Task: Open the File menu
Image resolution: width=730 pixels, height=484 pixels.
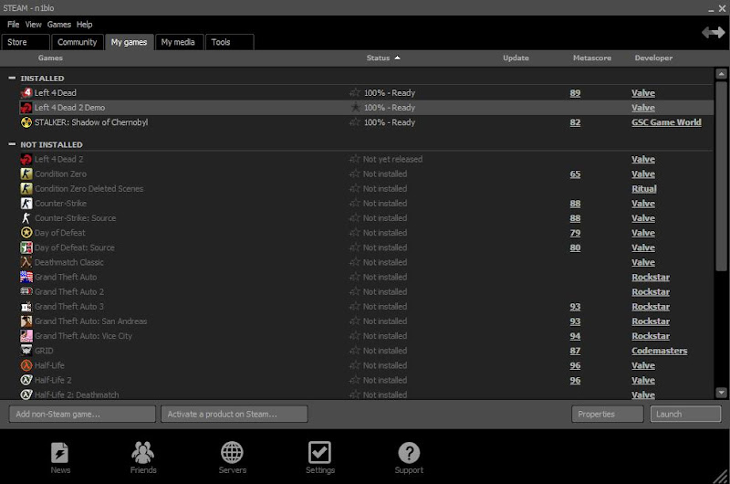Action: (x=13, y=25)
